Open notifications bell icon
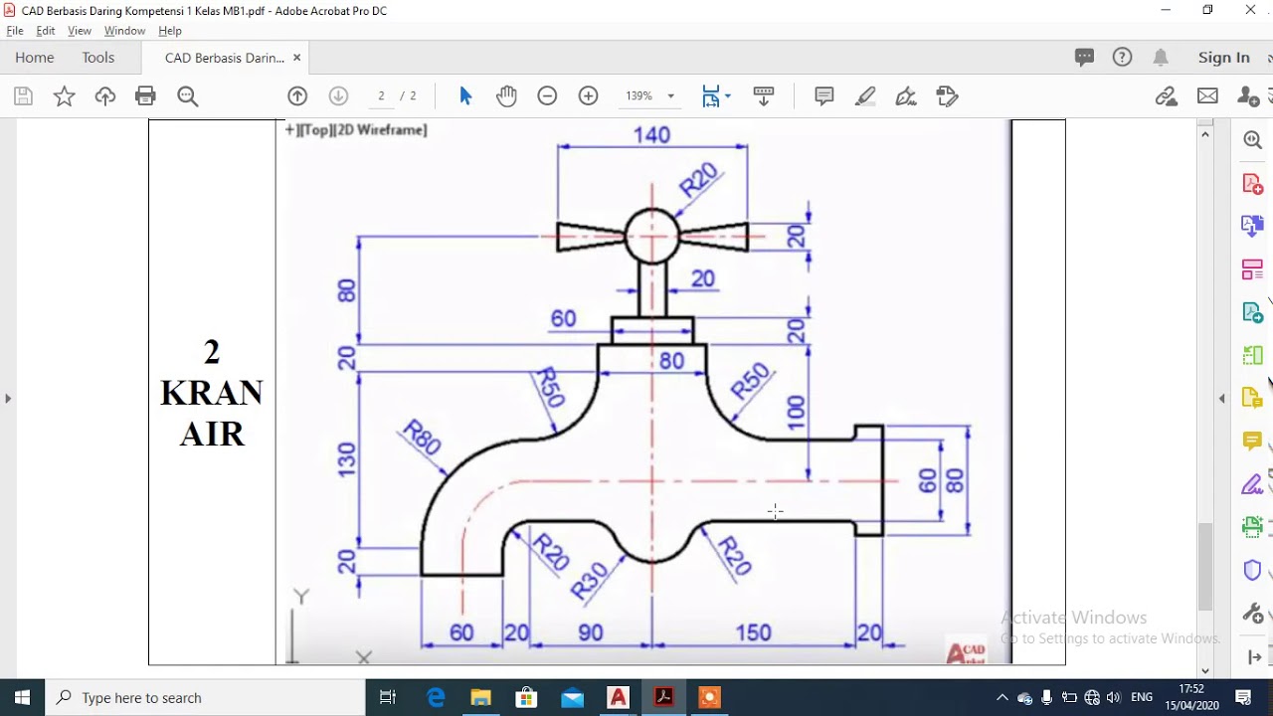Image resolution: width=1273 pixels, height=716 pixels. (1161, 58)
